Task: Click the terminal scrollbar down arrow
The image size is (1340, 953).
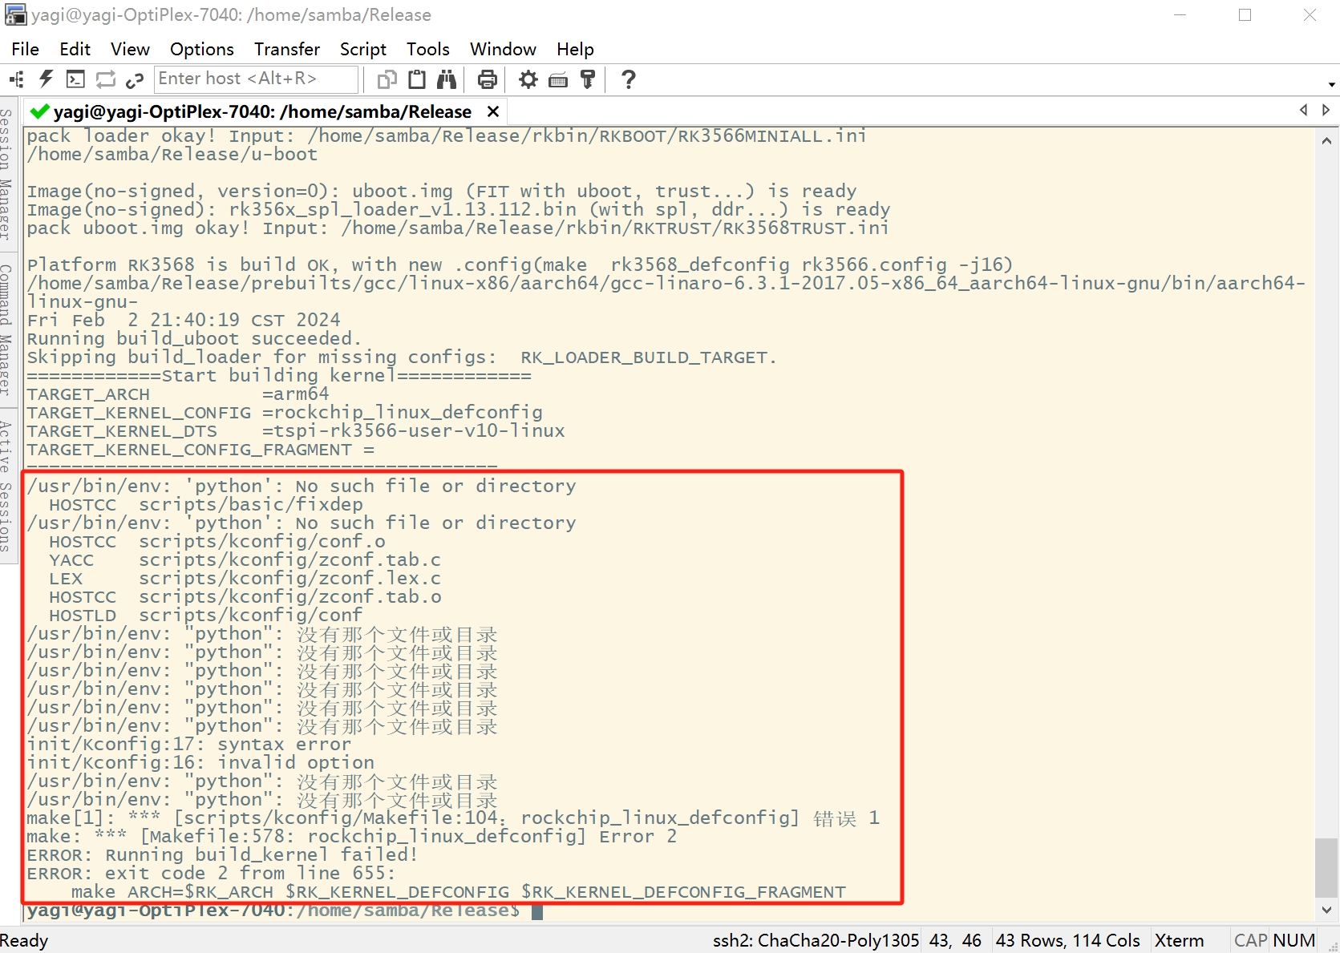Action: 1326,910
